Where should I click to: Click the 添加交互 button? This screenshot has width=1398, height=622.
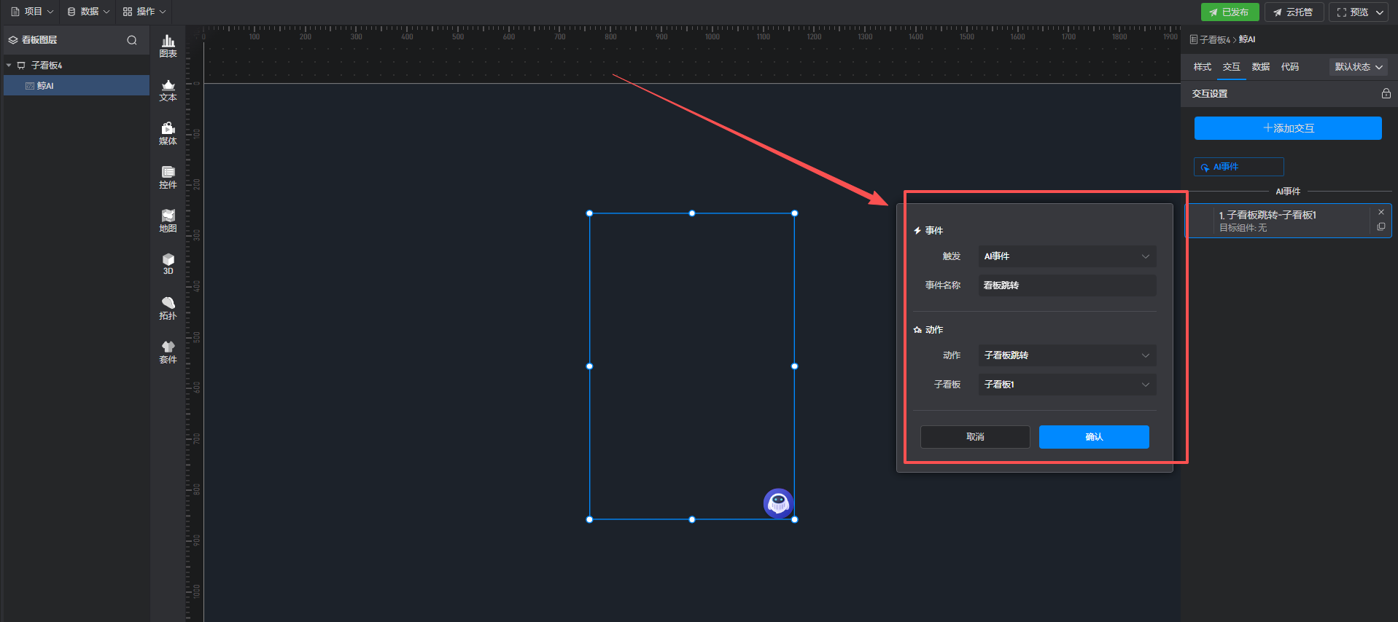coord(1287,128)
